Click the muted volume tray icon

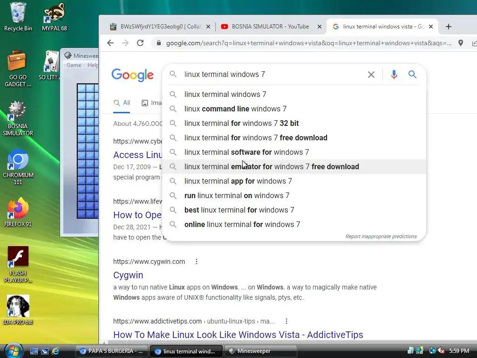[442, 351]
